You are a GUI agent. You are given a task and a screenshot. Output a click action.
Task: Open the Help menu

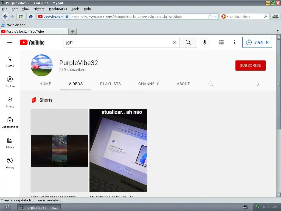point(87,9)
